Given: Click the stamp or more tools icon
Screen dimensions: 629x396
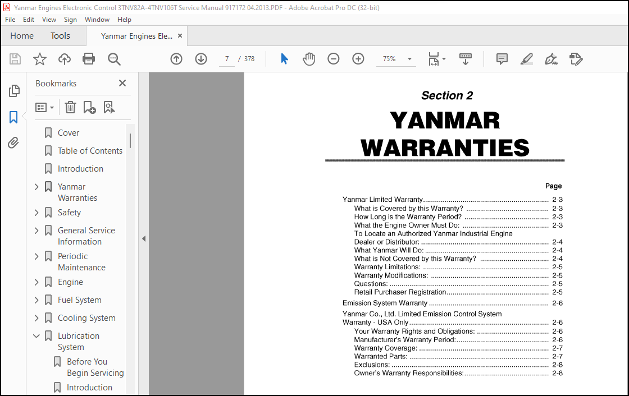Looking at the screenshot, I should tap(576, 59).
